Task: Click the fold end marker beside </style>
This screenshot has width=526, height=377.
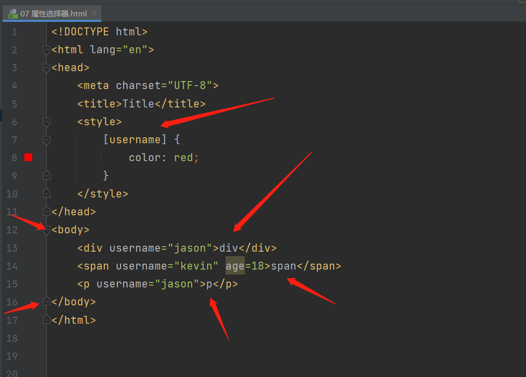Action: pyautogui.click(x=47, y=193)
